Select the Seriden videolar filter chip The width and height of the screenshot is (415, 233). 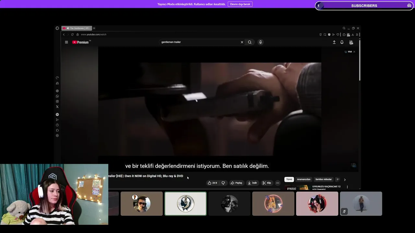click(324, 179)
